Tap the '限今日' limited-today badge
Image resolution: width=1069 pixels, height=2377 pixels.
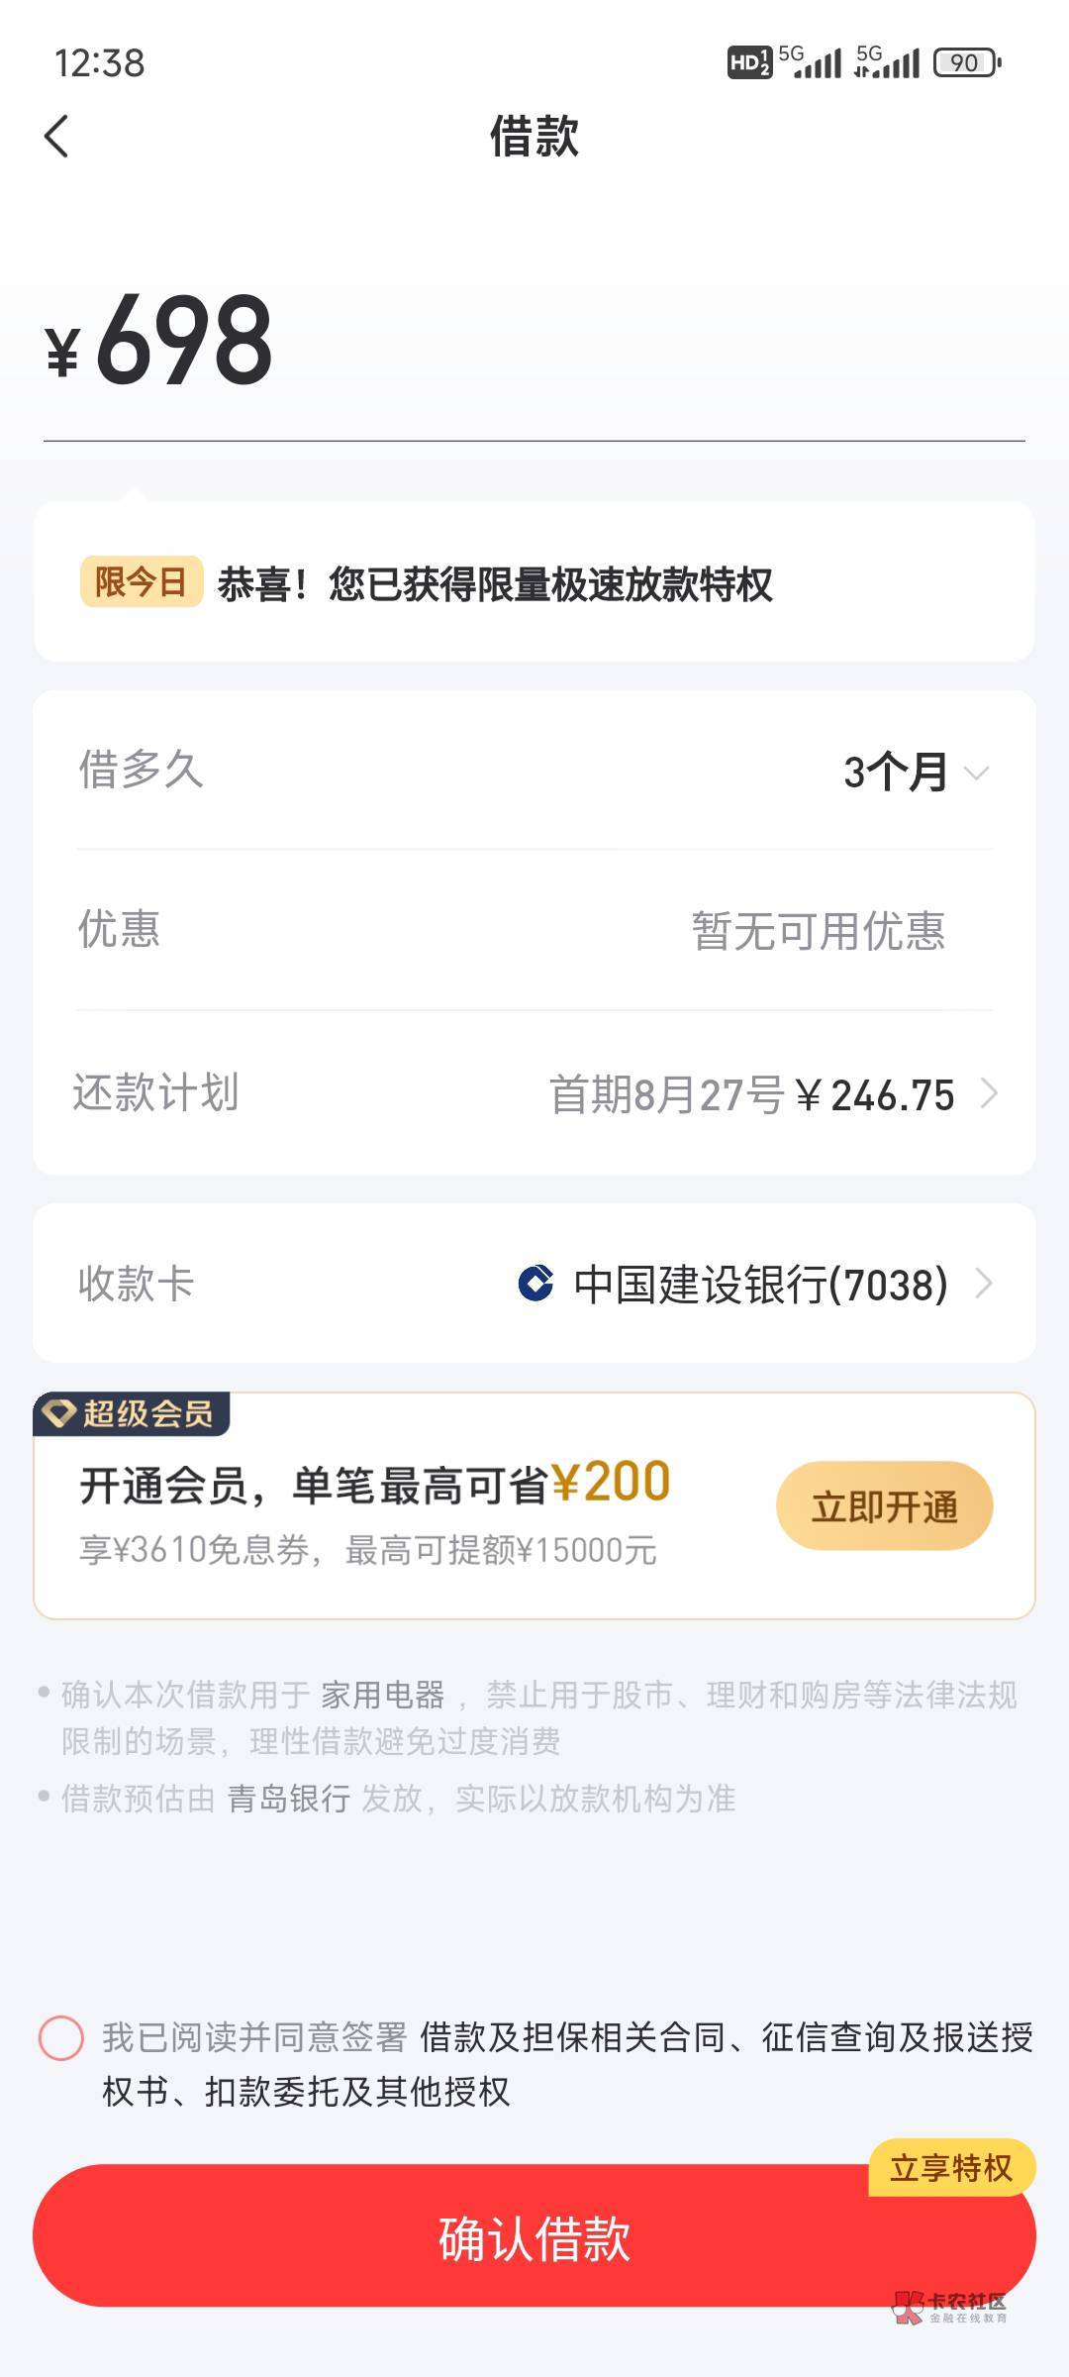[141, 582]
